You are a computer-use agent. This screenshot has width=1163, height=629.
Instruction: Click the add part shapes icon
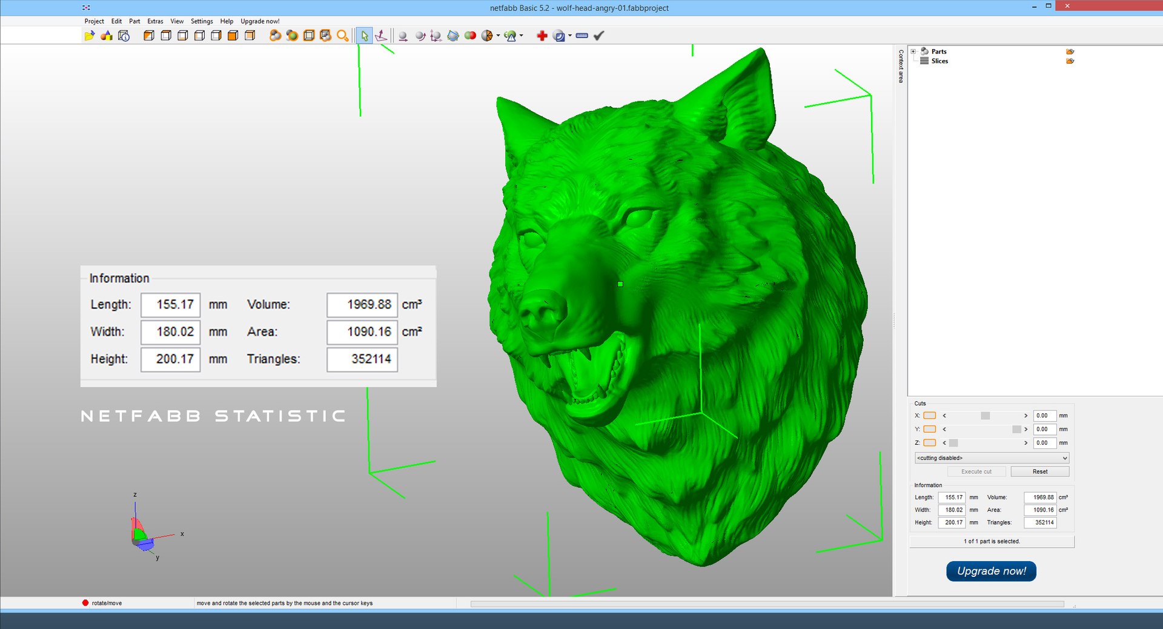(x=107, y=36)
